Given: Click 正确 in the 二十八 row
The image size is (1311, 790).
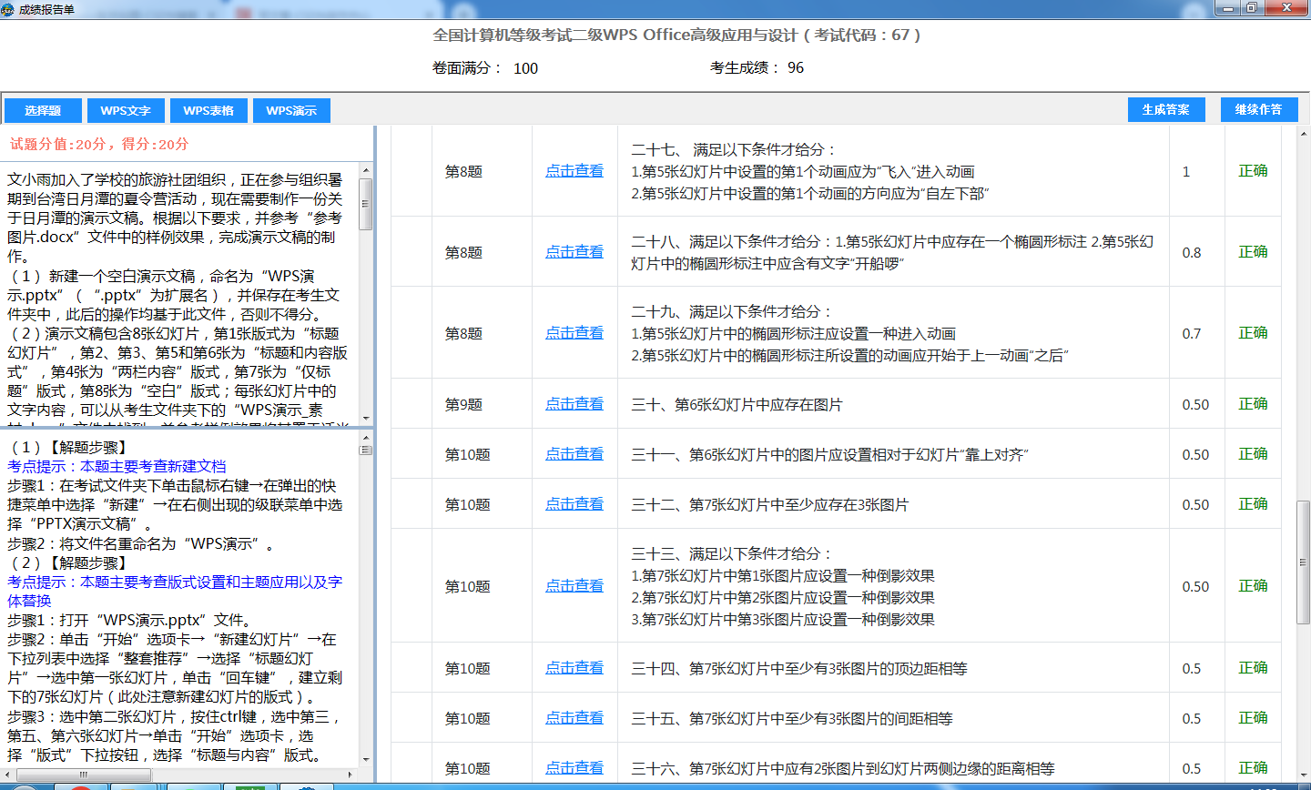Looking at the screenshot, I should [1253, 251].
